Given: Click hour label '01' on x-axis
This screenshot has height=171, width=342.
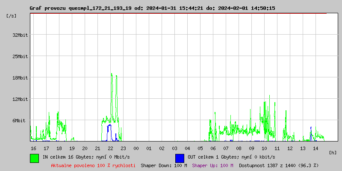Looking at the screenshot, I should 149,148.
